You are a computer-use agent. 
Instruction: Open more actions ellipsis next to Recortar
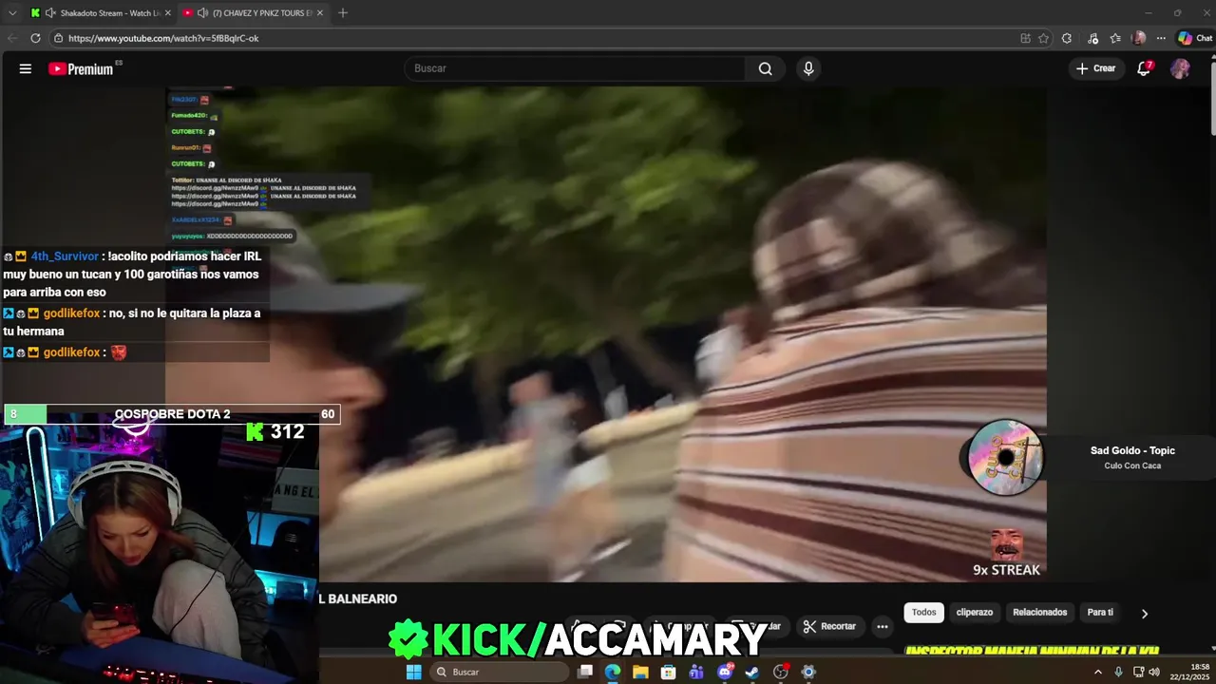(883, 626)
